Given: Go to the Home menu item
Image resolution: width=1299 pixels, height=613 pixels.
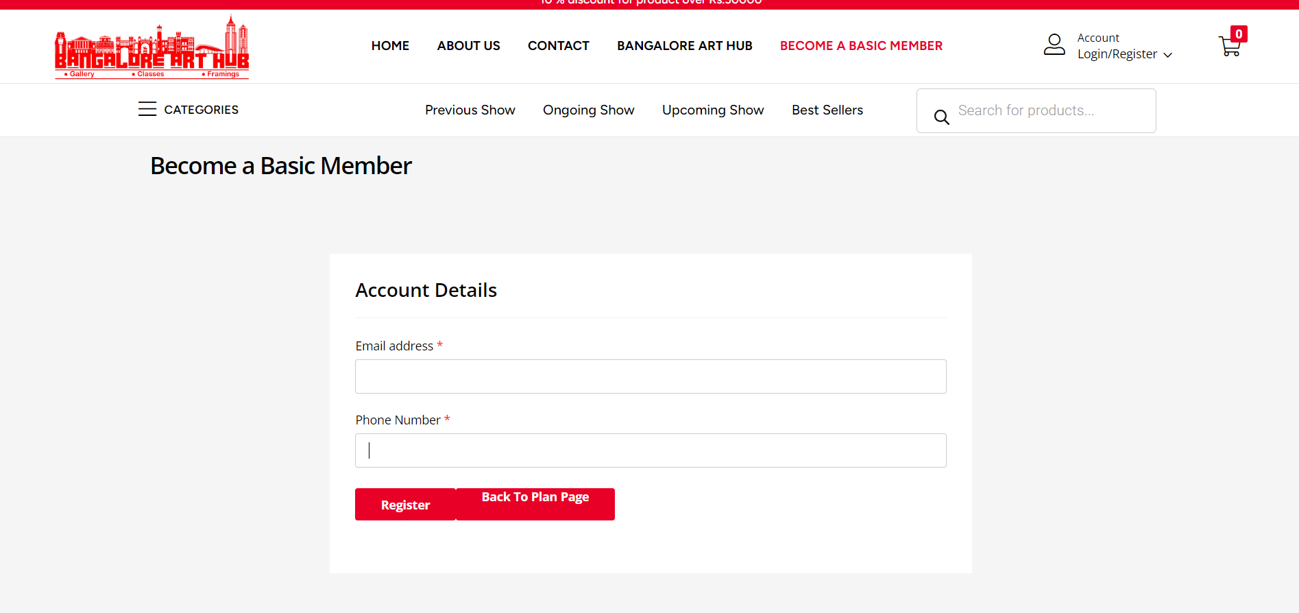Looking at the screenshot, I should (x=390, y=46).
